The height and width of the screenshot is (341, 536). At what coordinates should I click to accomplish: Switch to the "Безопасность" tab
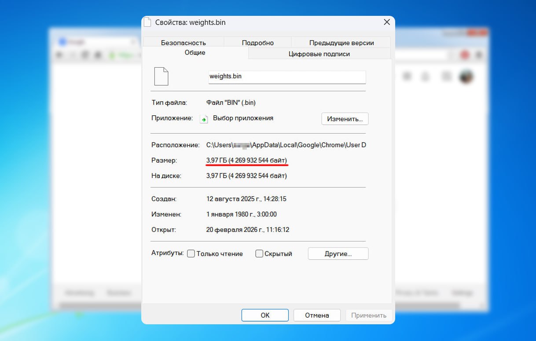click(183, 43)
